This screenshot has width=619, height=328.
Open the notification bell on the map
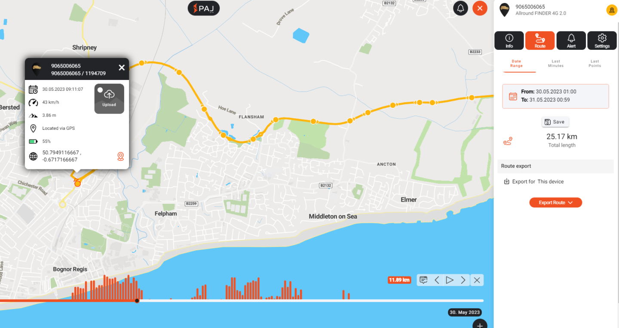tap(460, 8)
